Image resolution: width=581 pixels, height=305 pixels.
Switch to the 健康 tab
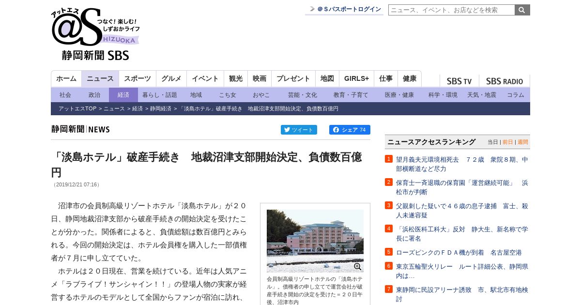point(410,79)
